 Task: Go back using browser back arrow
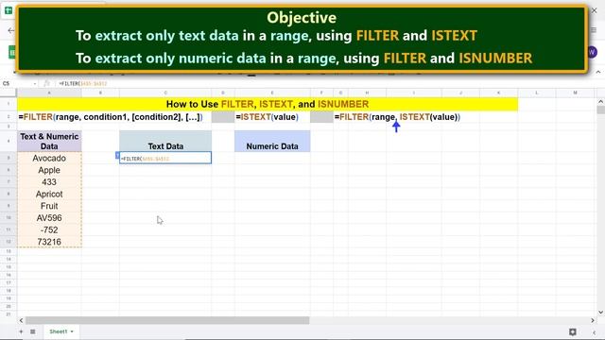[x=10, y=30]
